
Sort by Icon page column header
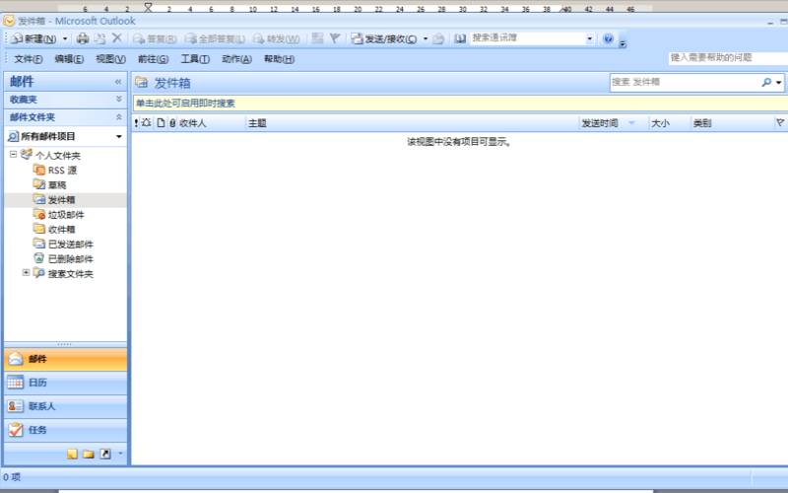161,122
